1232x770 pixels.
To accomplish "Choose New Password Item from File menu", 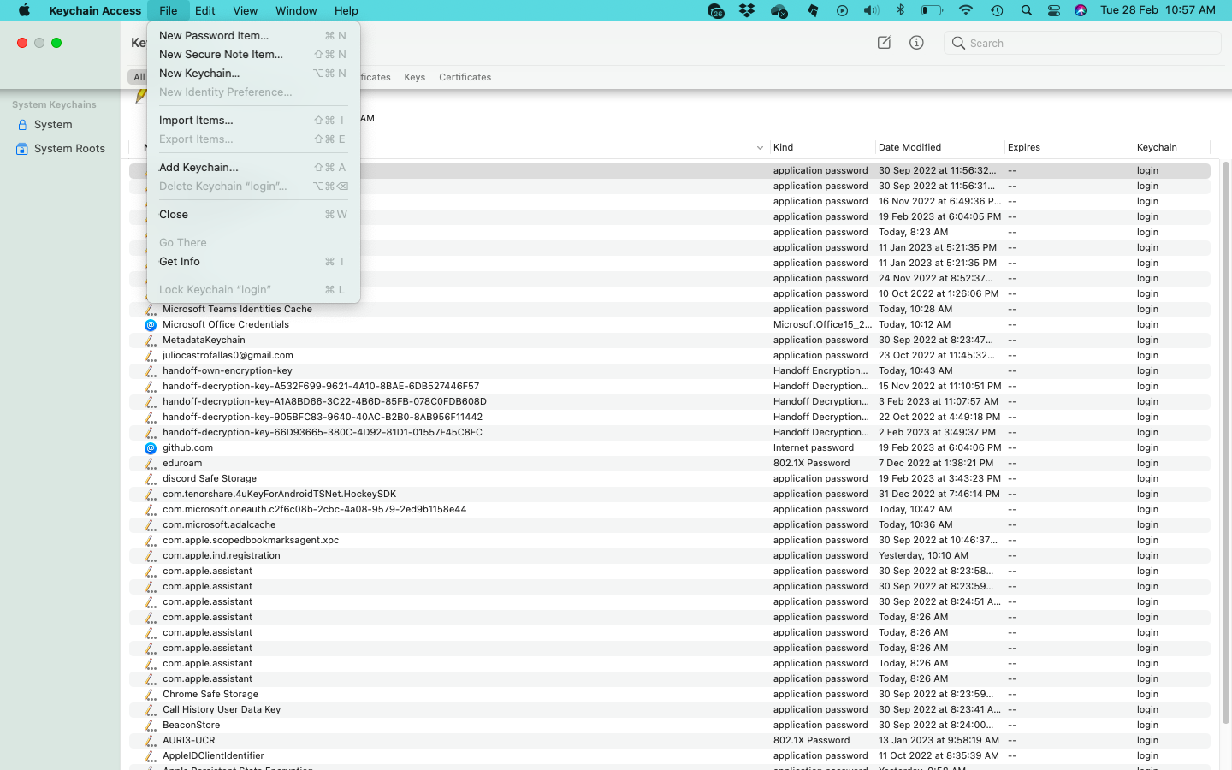I will point(214,36).
